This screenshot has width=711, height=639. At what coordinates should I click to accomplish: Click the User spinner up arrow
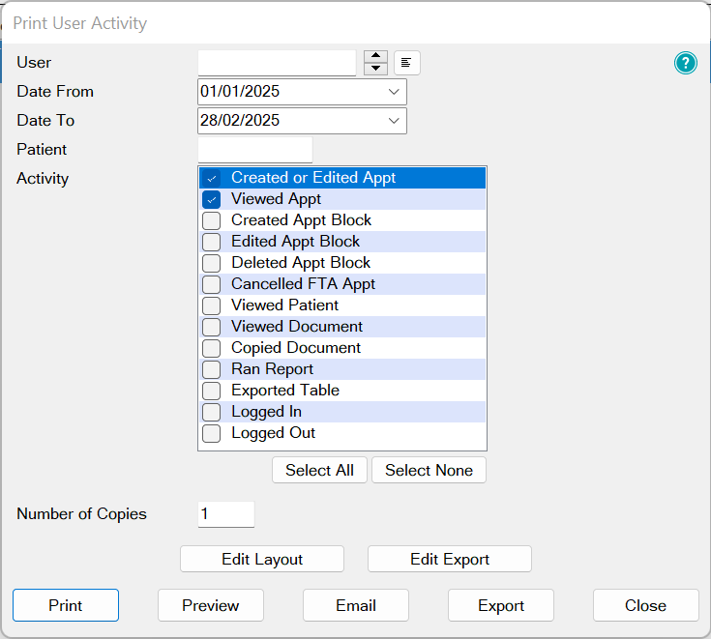376,57
